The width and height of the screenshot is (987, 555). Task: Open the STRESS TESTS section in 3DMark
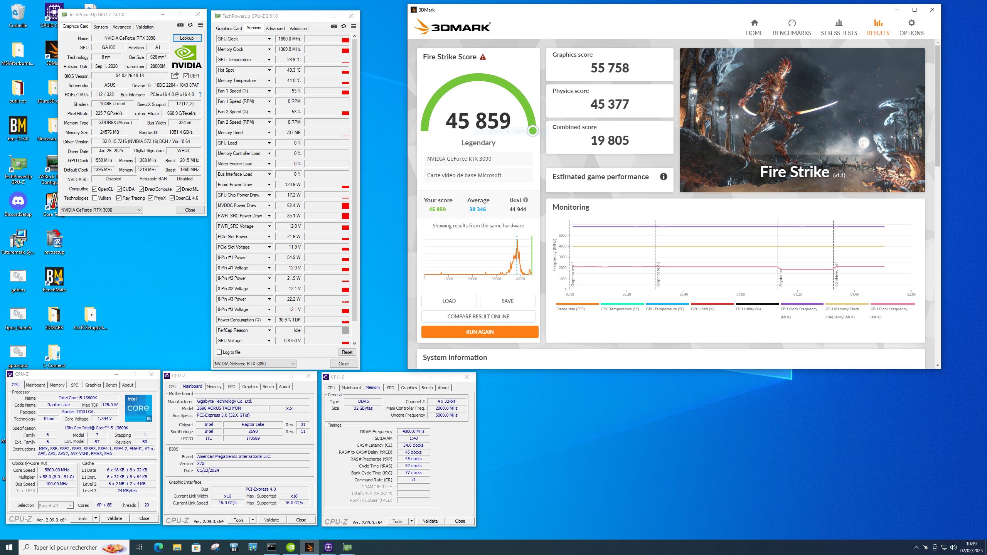[x=839, y=28]
